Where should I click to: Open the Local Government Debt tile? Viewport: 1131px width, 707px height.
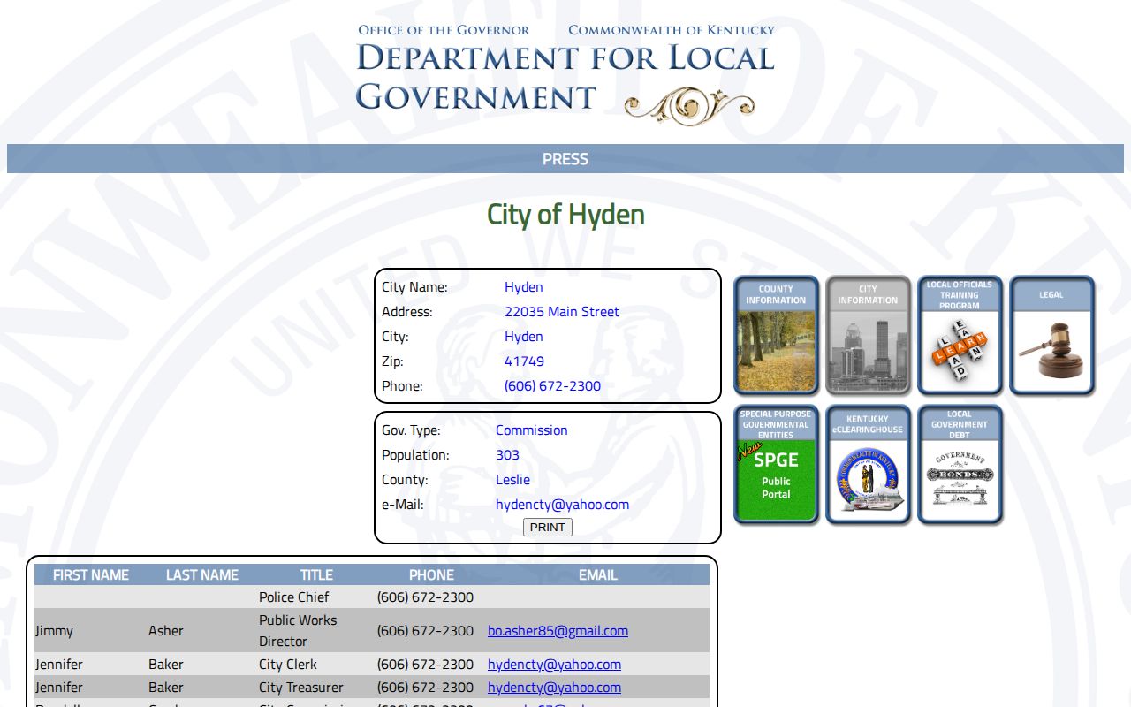click(960, 465)
